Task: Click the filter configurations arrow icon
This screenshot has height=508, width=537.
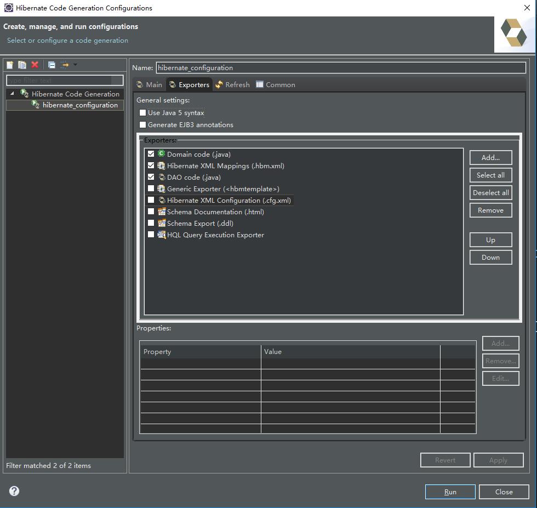Action: pyautogui.click(x=65, y=65)
